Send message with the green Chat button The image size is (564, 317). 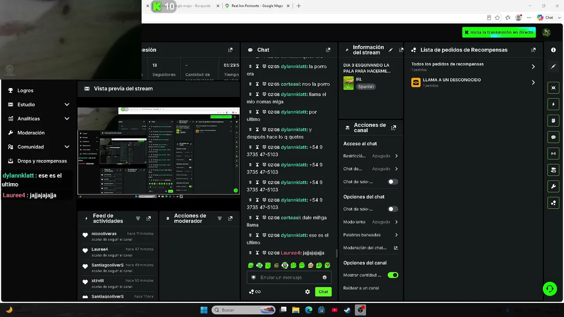pos(323,291)
